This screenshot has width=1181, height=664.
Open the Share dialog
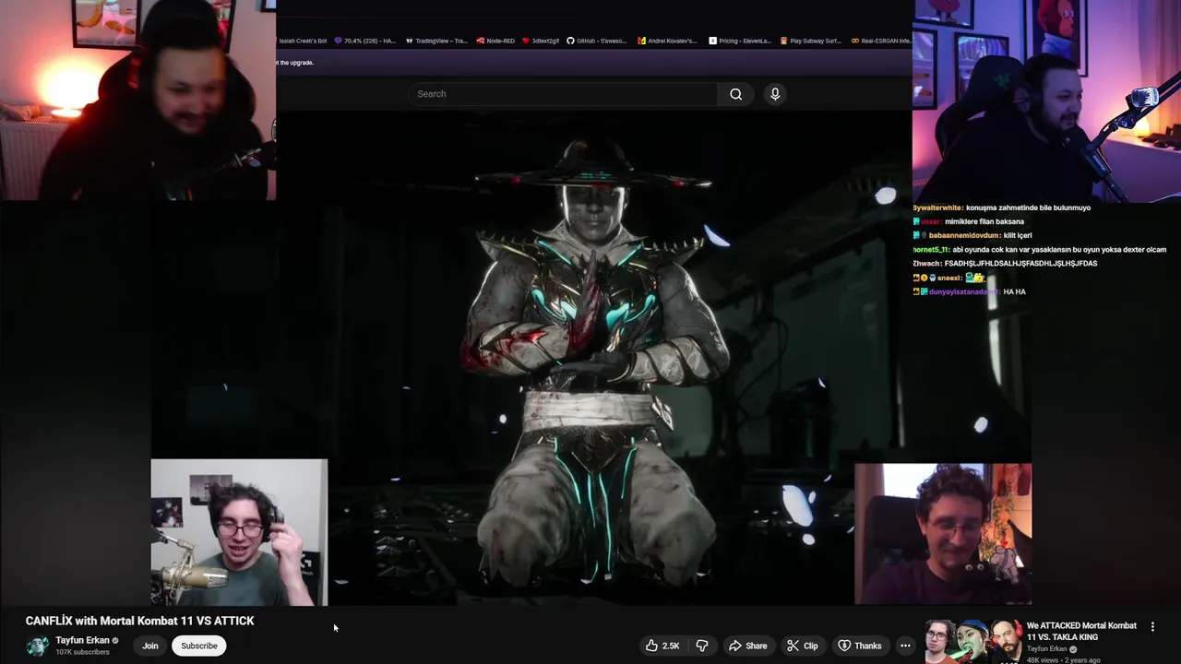tap(747, 646)
